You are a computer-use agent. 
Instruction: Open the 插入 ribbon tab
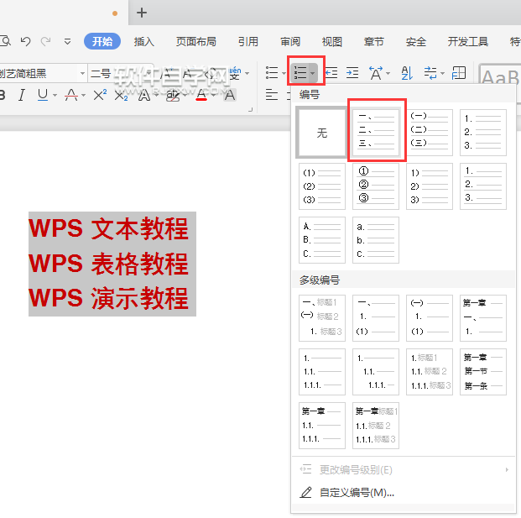point(143,42)
